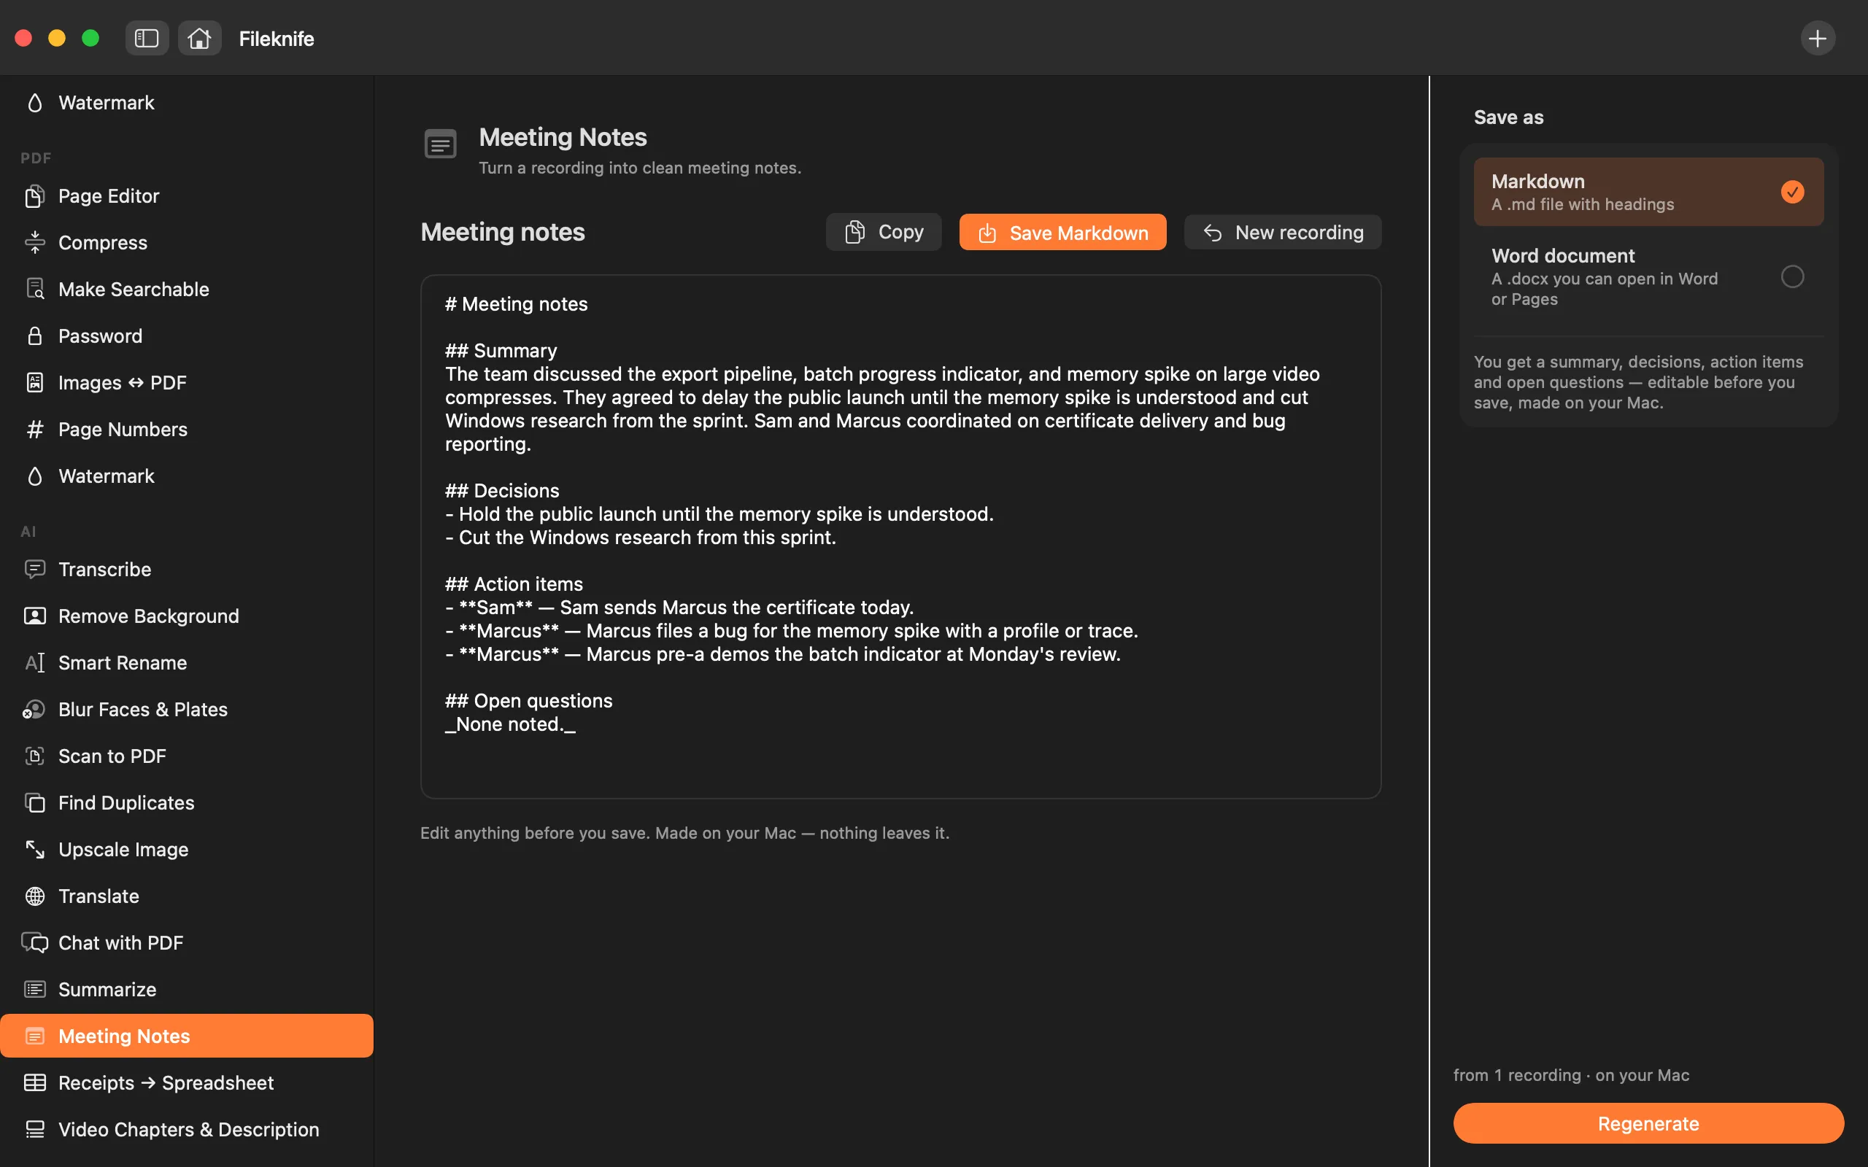Switch to Receipts → Spreadsheet

[x=187, y=1083]
